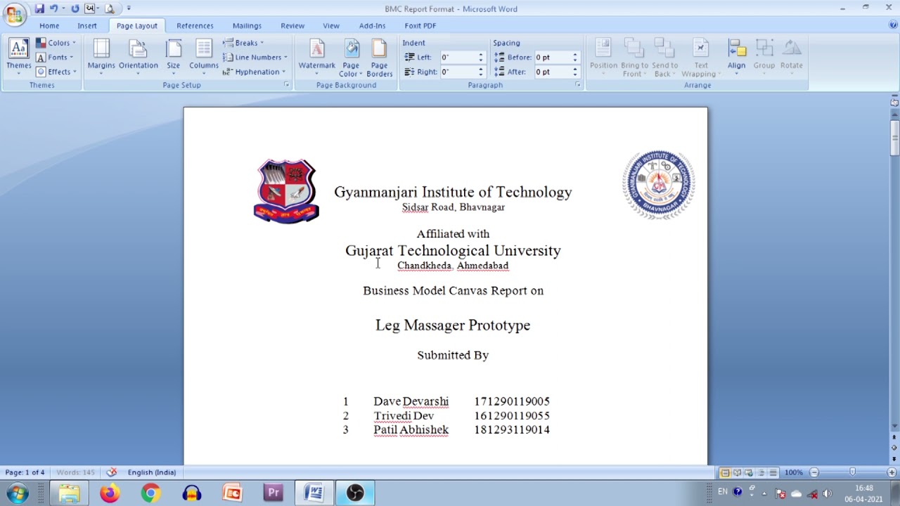Open the Foxit PDF tab
The image size is (900, 506).
420,25
